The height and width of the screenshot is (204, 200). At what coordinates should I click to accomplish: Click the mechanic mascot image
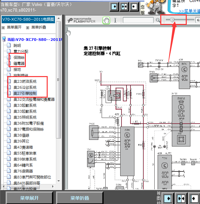pos(156,7)
